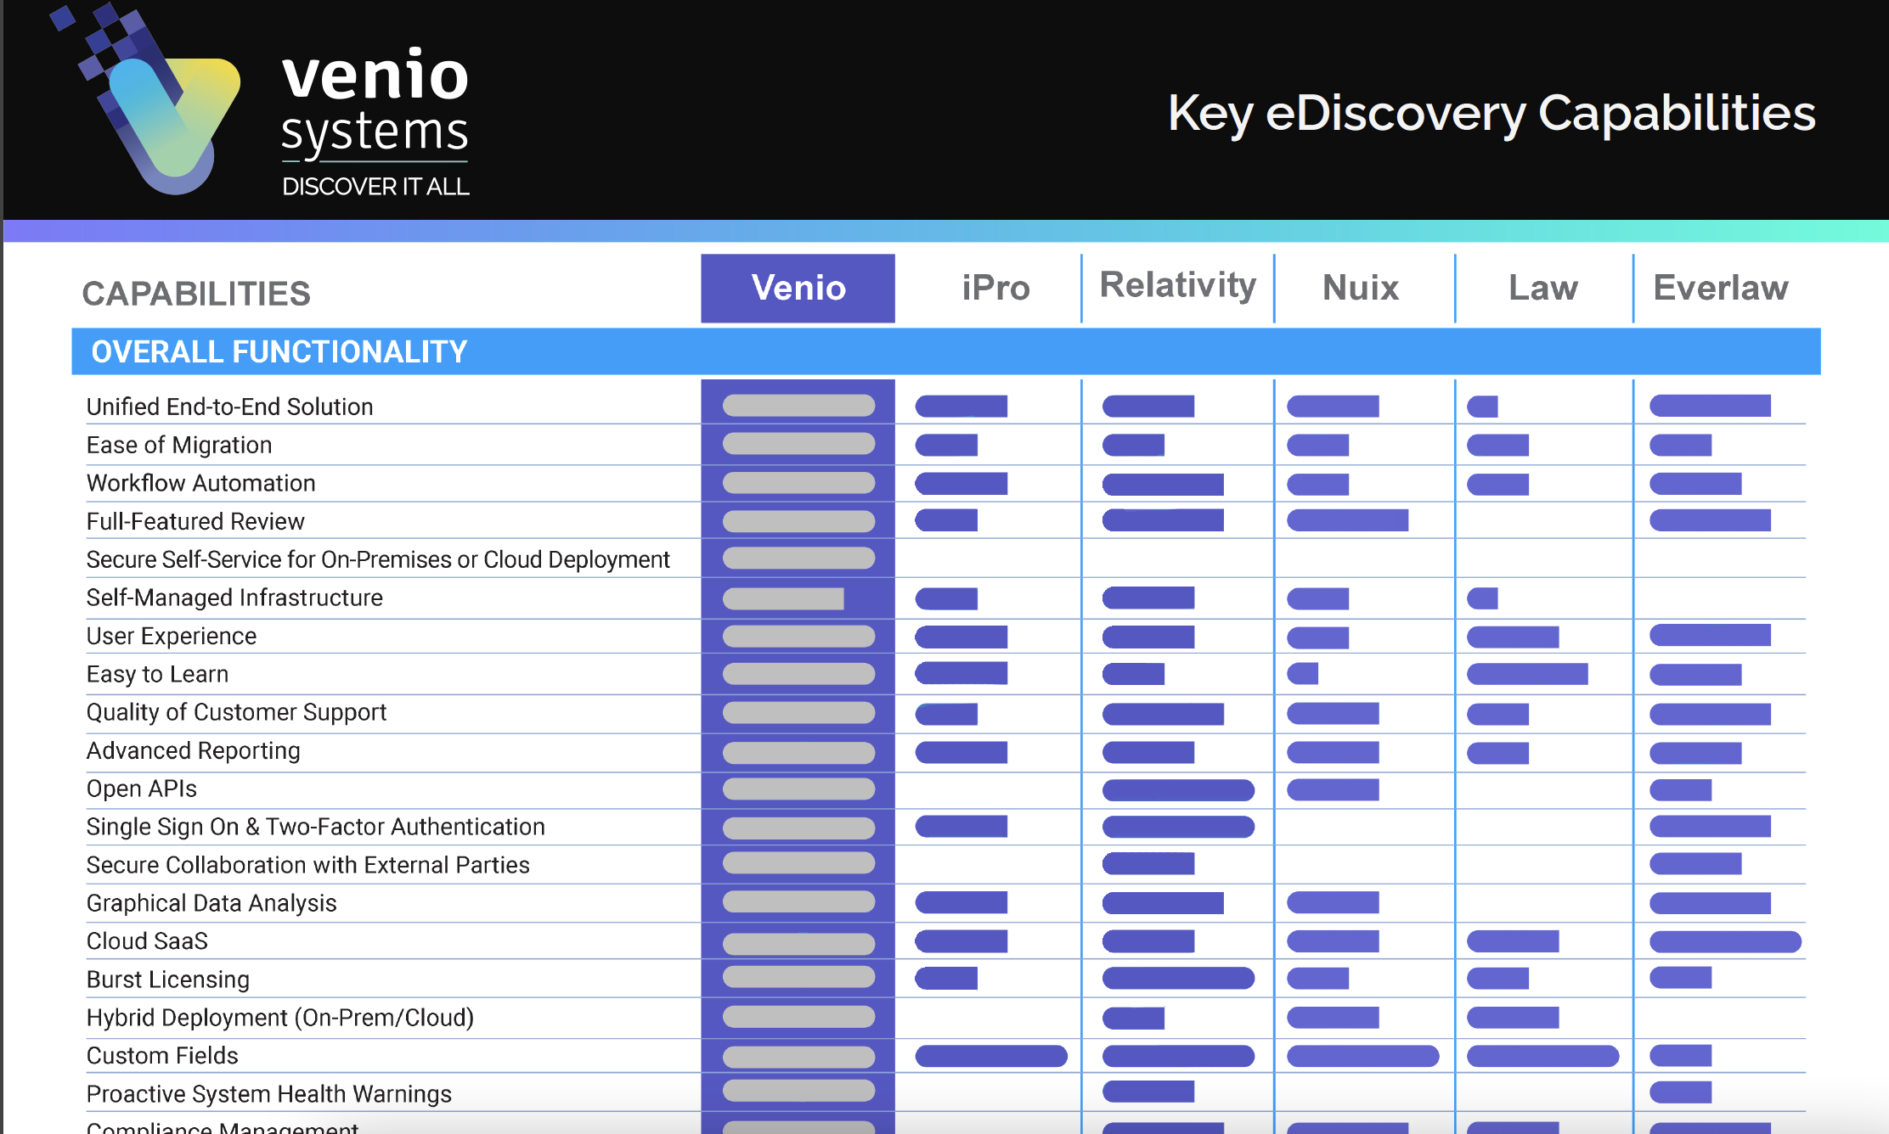Click Nuix's Full-Featured Review rating bar

[1347, 520]
